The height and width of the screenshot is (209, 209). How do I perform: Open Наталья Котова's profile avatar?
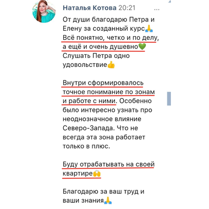[x=44, y=11]
